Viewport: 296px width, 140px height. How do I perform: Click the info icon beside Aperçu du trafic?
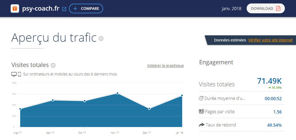[101, 38]
